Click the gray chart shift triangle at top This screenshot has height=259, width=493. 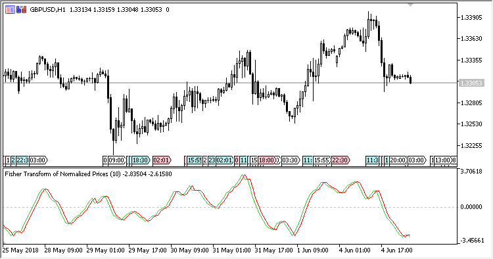410,5
